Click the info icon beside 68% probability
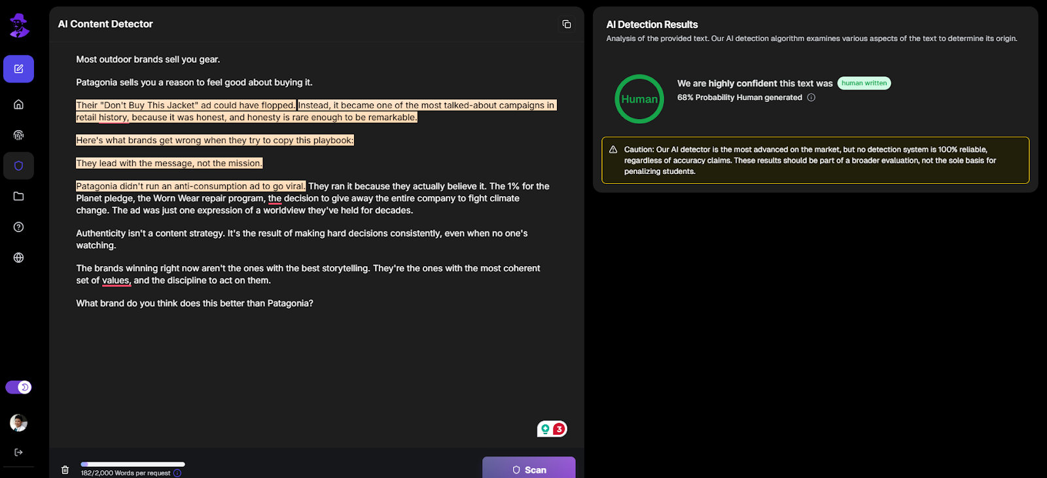 pyautogui.click(x=811, y=97)
